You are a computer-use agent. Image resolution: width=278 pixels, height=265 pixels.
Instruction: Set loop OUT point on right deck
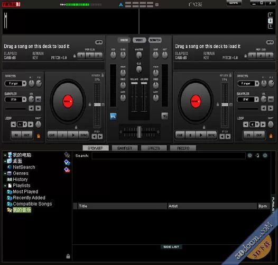259,135
